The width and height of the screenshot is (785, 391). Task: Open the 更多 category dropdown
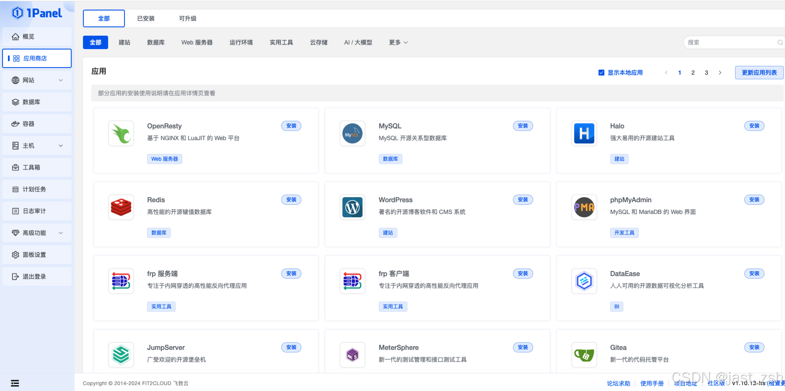[398, 42]
